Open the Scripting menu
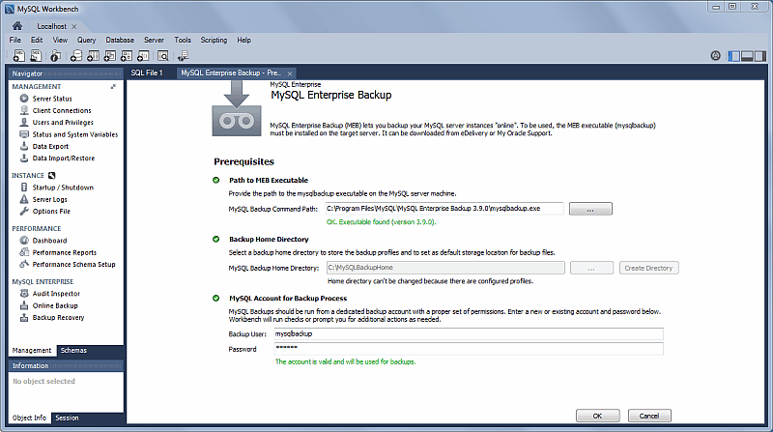 tap(214, 40)
